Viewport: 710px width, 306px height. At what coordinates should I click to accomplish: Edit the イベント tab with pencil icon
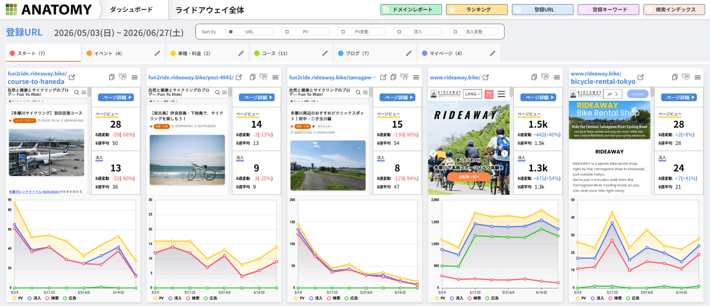point(157,53)
